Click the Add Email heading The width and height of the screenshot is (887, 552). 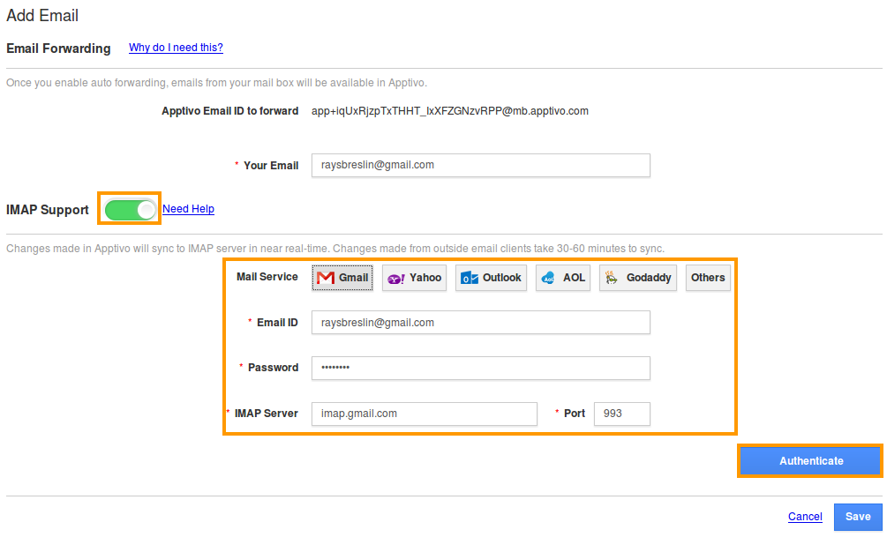click(x=42, y=16)
